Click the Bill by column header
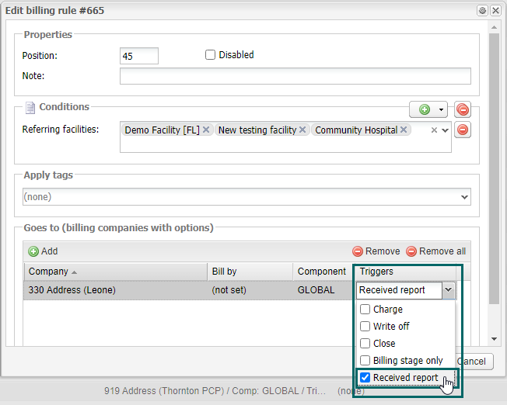The image size is (507, 405). (x=250, y=272)
